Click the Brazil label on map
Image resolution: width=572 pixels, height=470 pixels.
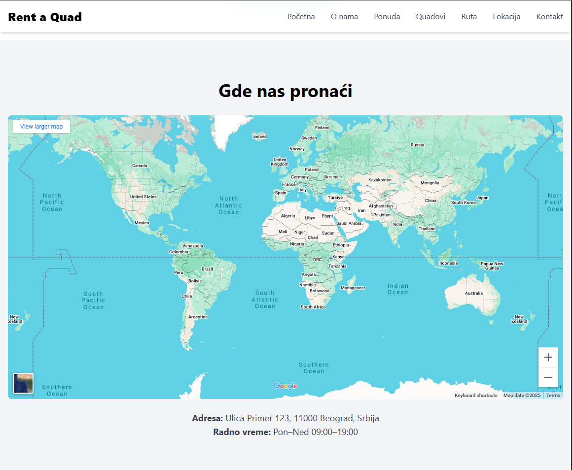207,269
